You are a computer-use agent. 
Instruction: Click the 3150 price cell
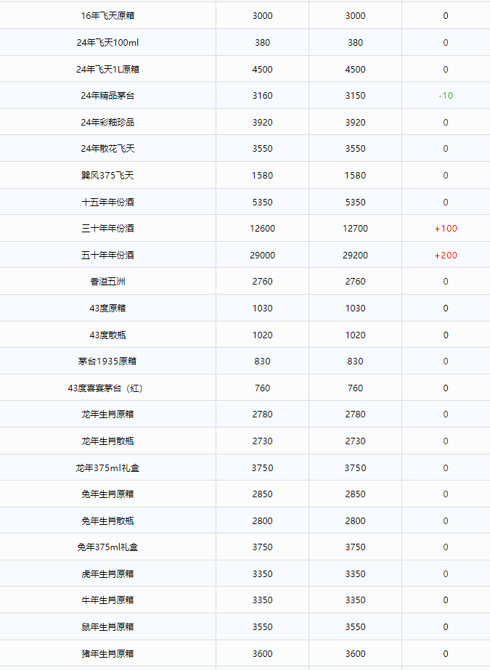point(356,96)
